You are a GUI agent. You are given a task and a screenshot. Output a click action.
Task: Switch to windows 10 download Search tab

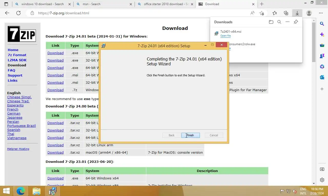43,4
